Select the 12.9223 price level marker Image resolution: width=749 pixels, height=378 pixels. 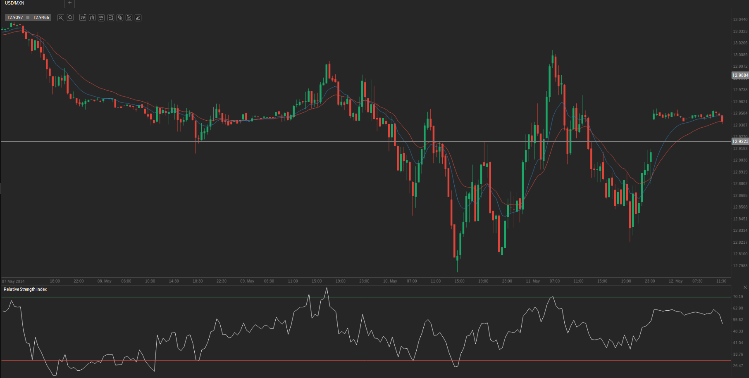(740, 141)
